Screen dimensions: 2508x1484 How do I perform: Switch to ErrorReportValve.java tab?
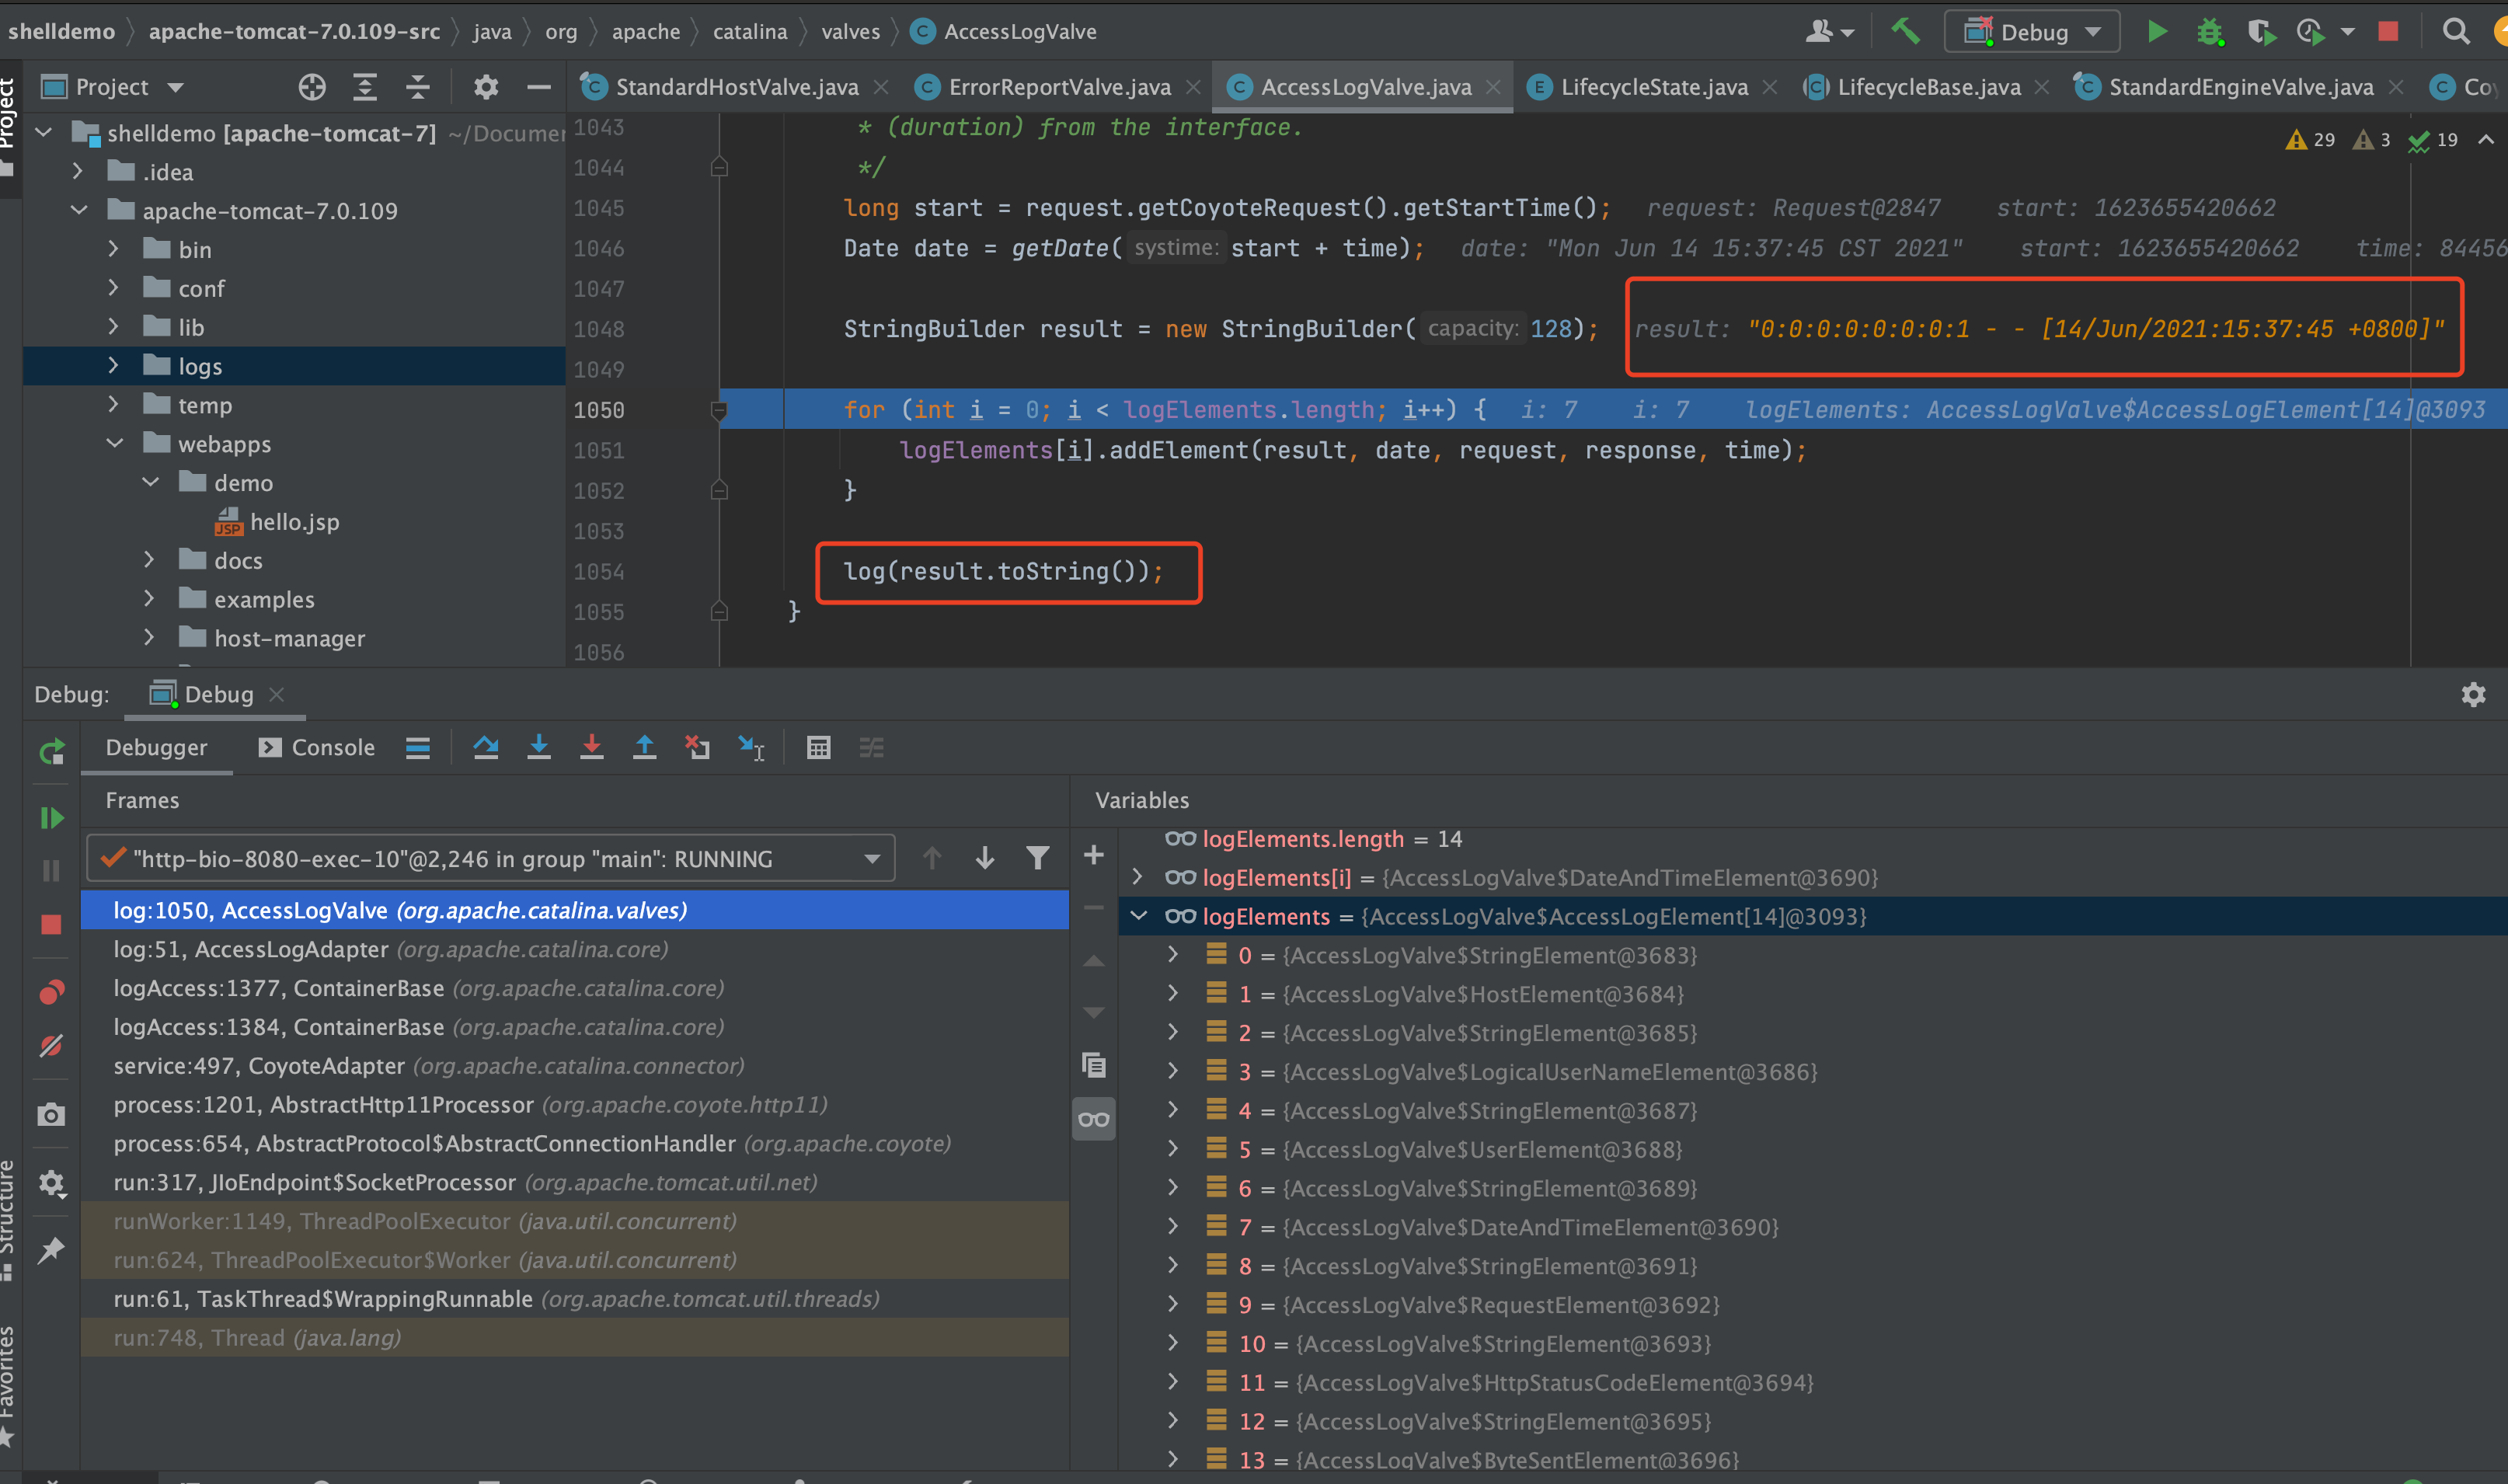click(1059, 88)
